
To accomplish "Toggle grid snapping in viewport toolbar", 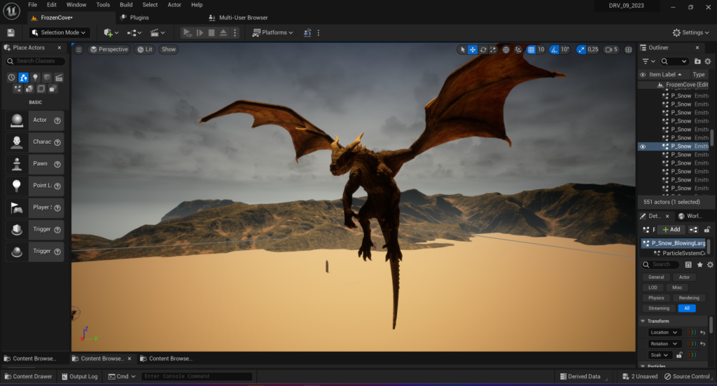I will click(x=531, y=50).
